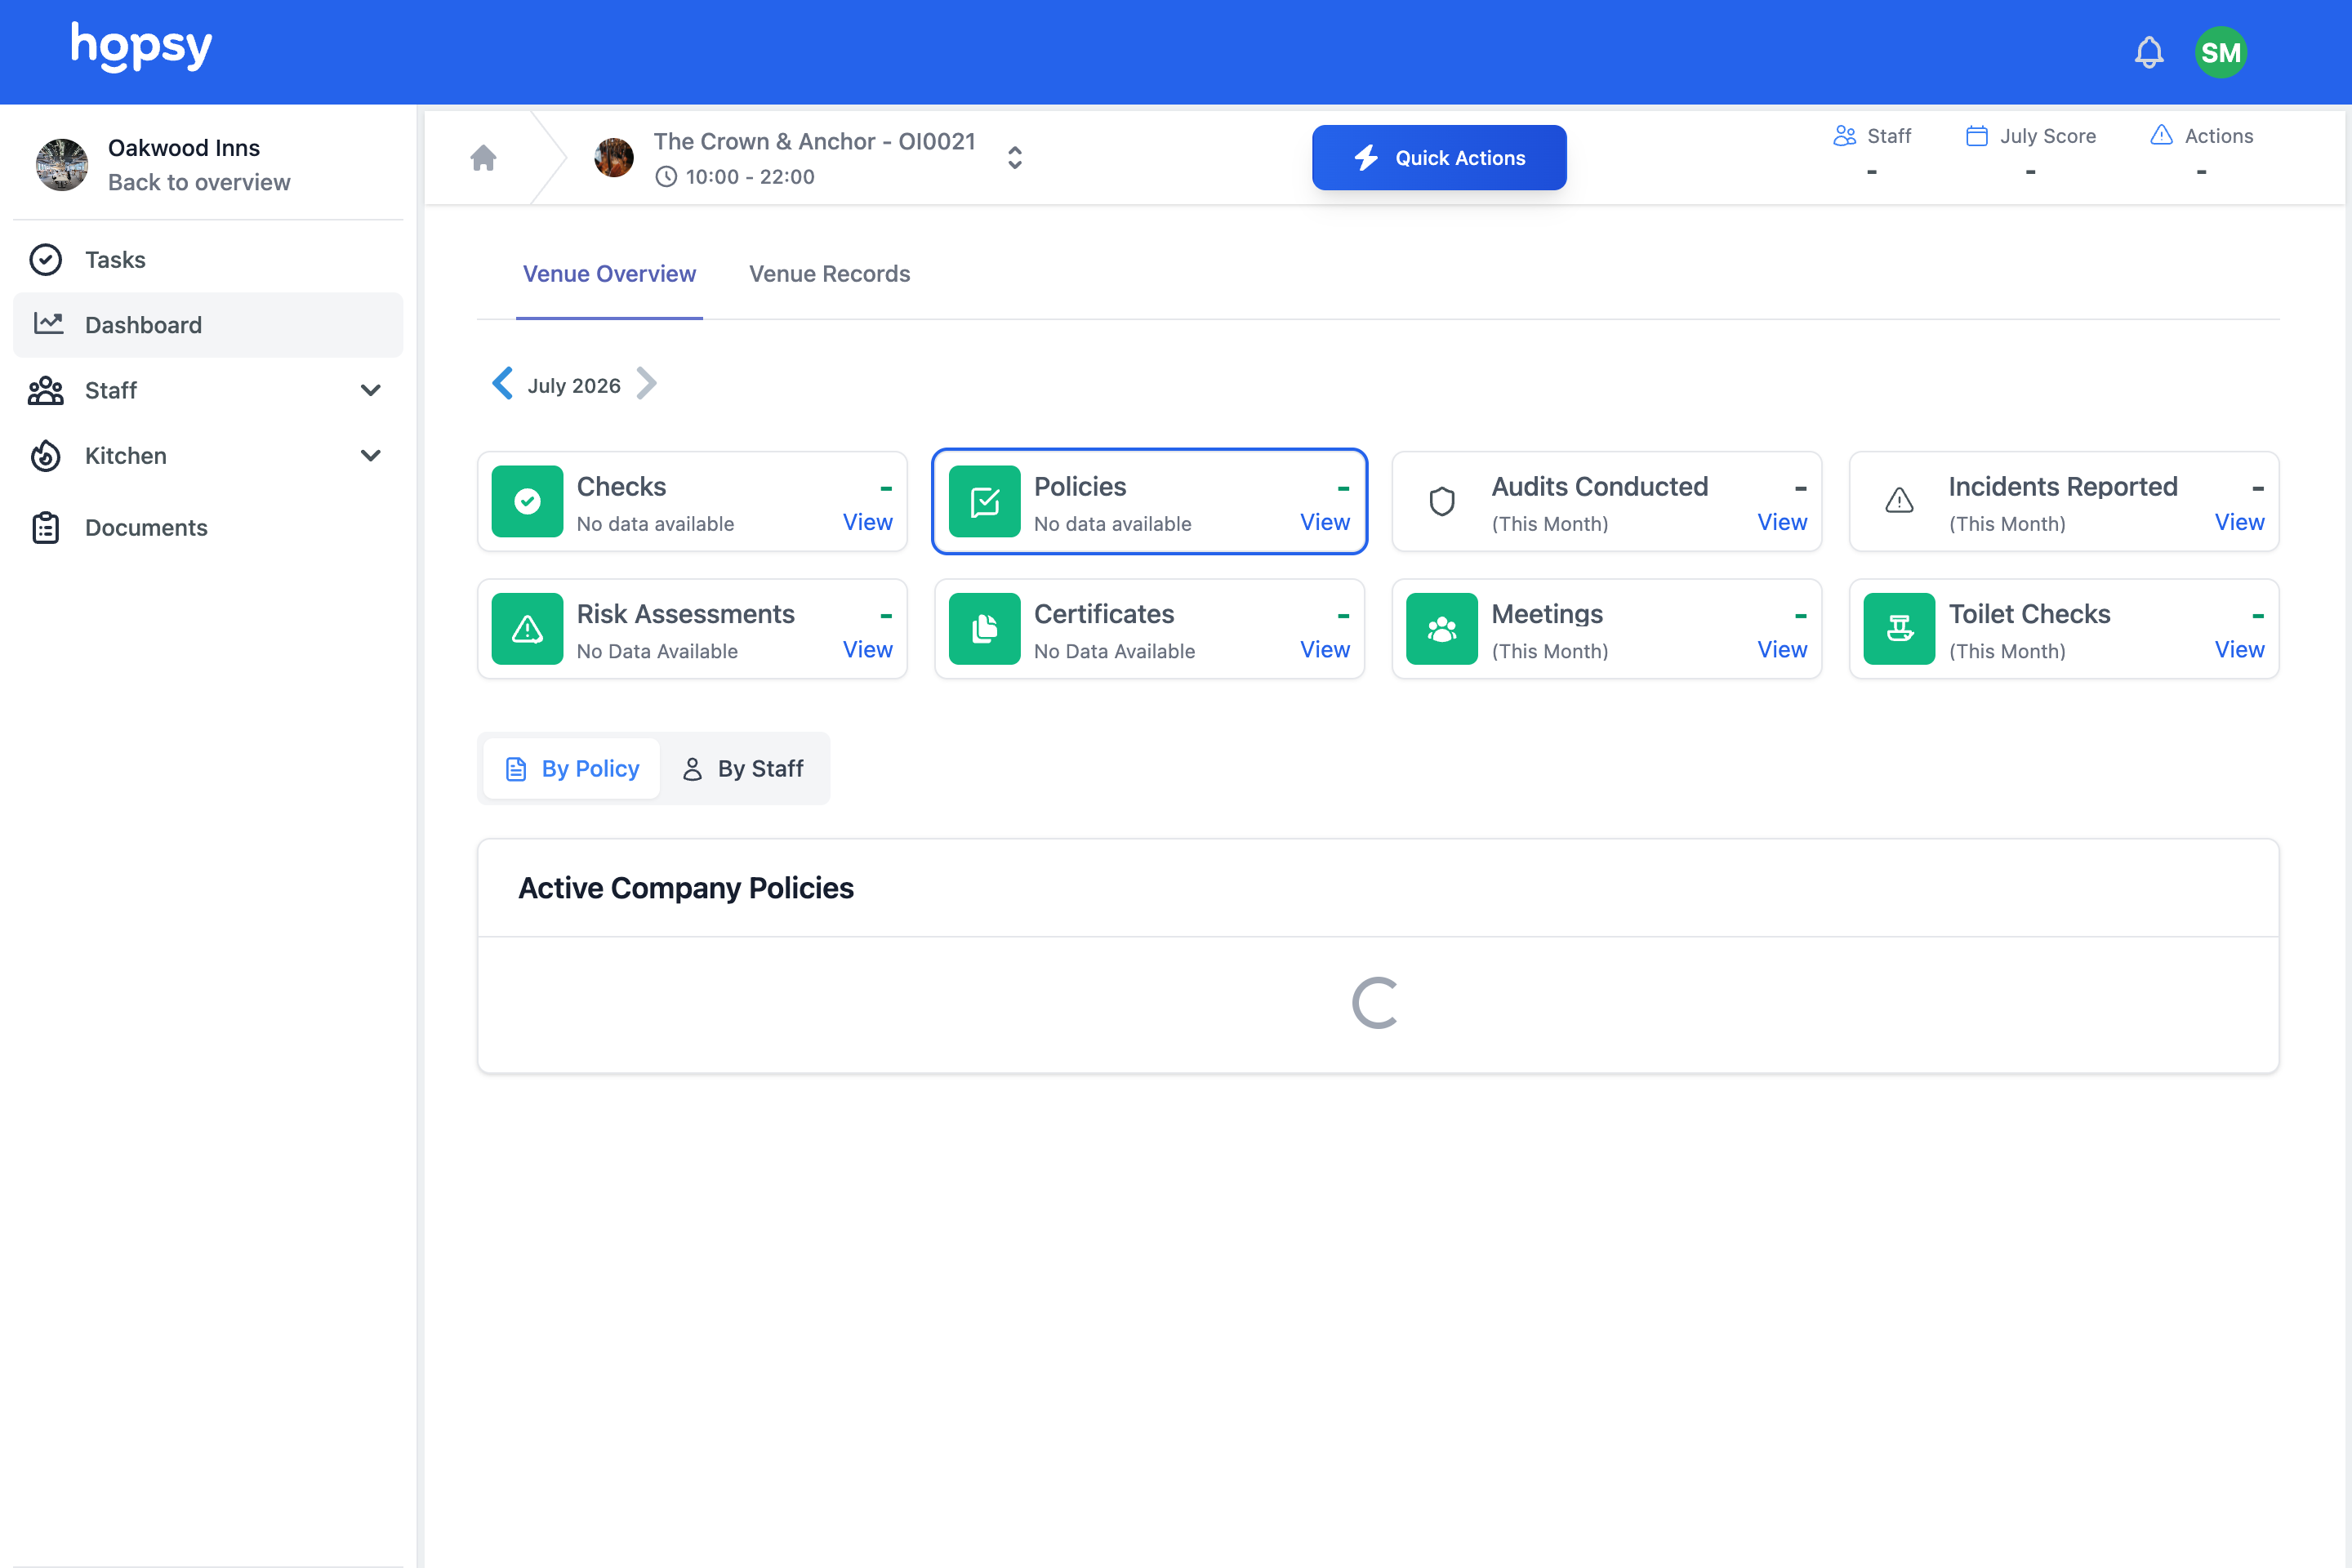2352x1568 pixels.
Task: View Incidents Reported details
Action: 2239,522
